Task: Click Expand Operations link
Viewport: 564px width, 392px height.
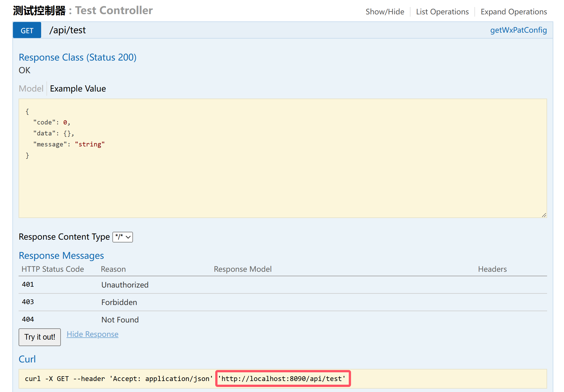Action: pos(514,12)
